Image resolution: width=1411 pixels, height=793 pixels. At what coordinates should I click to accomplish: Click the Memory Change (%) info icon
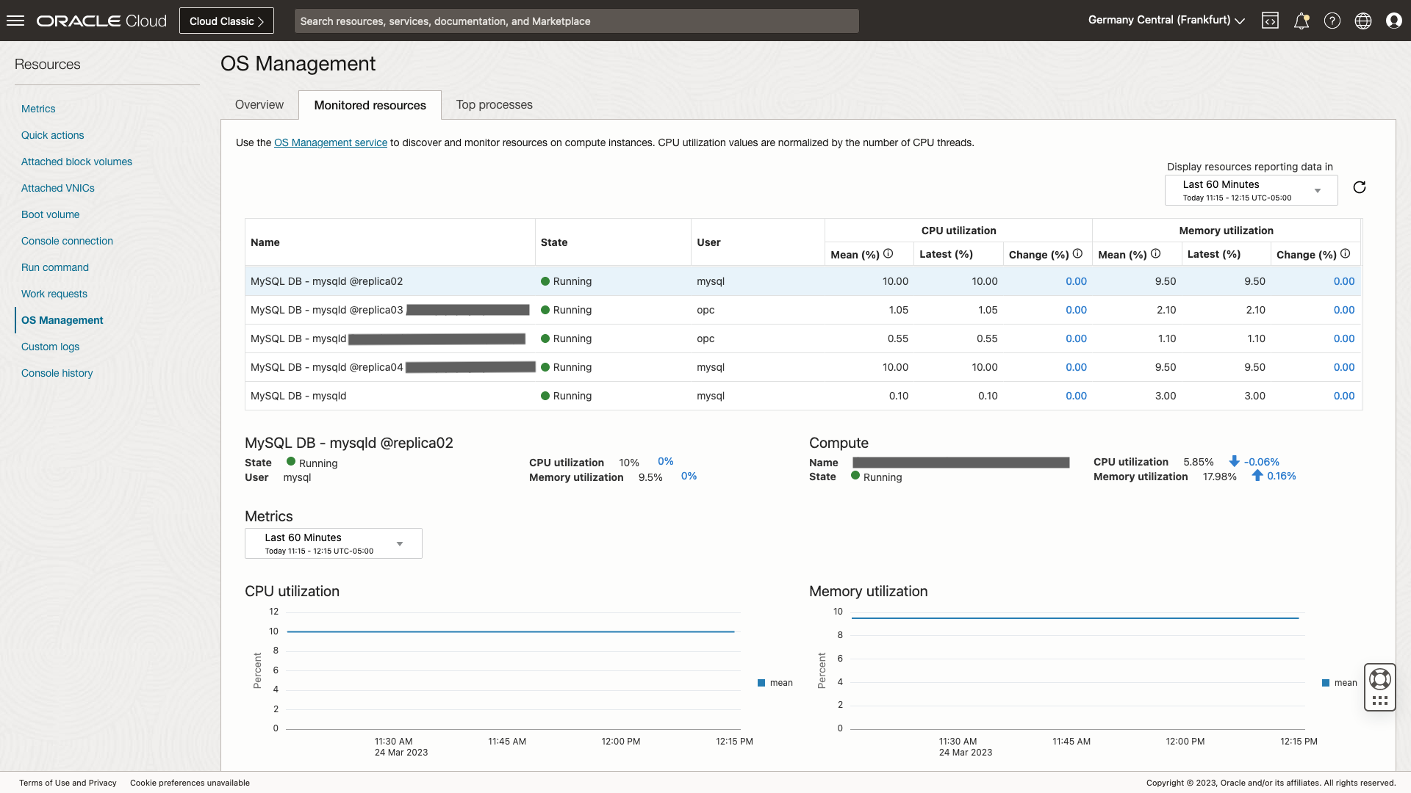[1345, 253]
